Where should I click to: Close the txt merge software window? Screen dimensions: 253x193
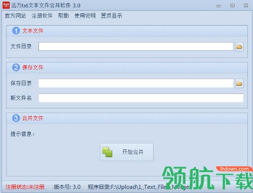[x=246, y=6]
